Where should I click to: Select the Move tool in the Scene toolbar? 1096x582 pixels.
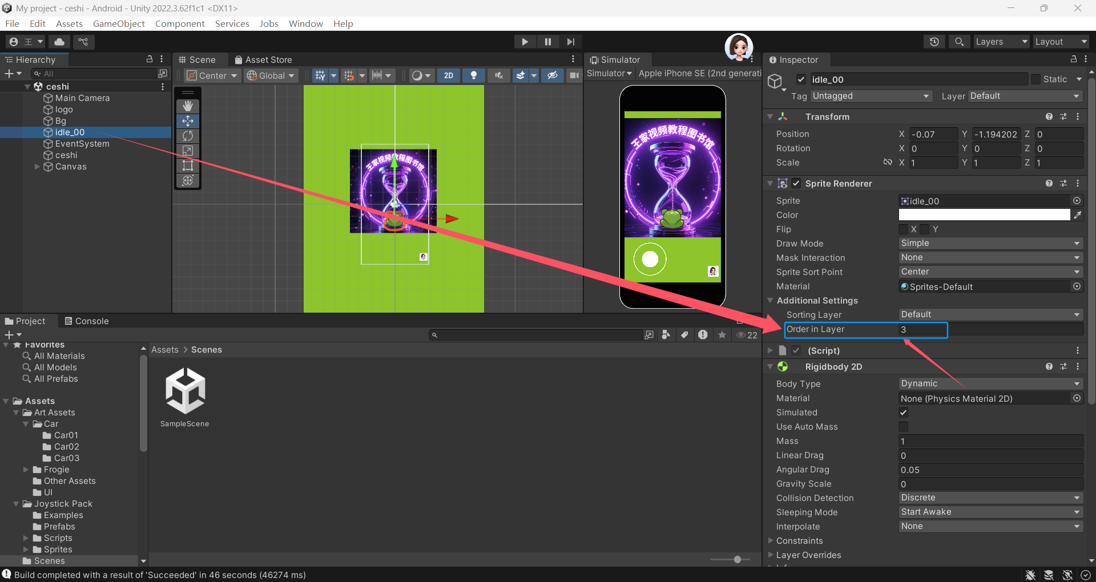tap(188, 121)
